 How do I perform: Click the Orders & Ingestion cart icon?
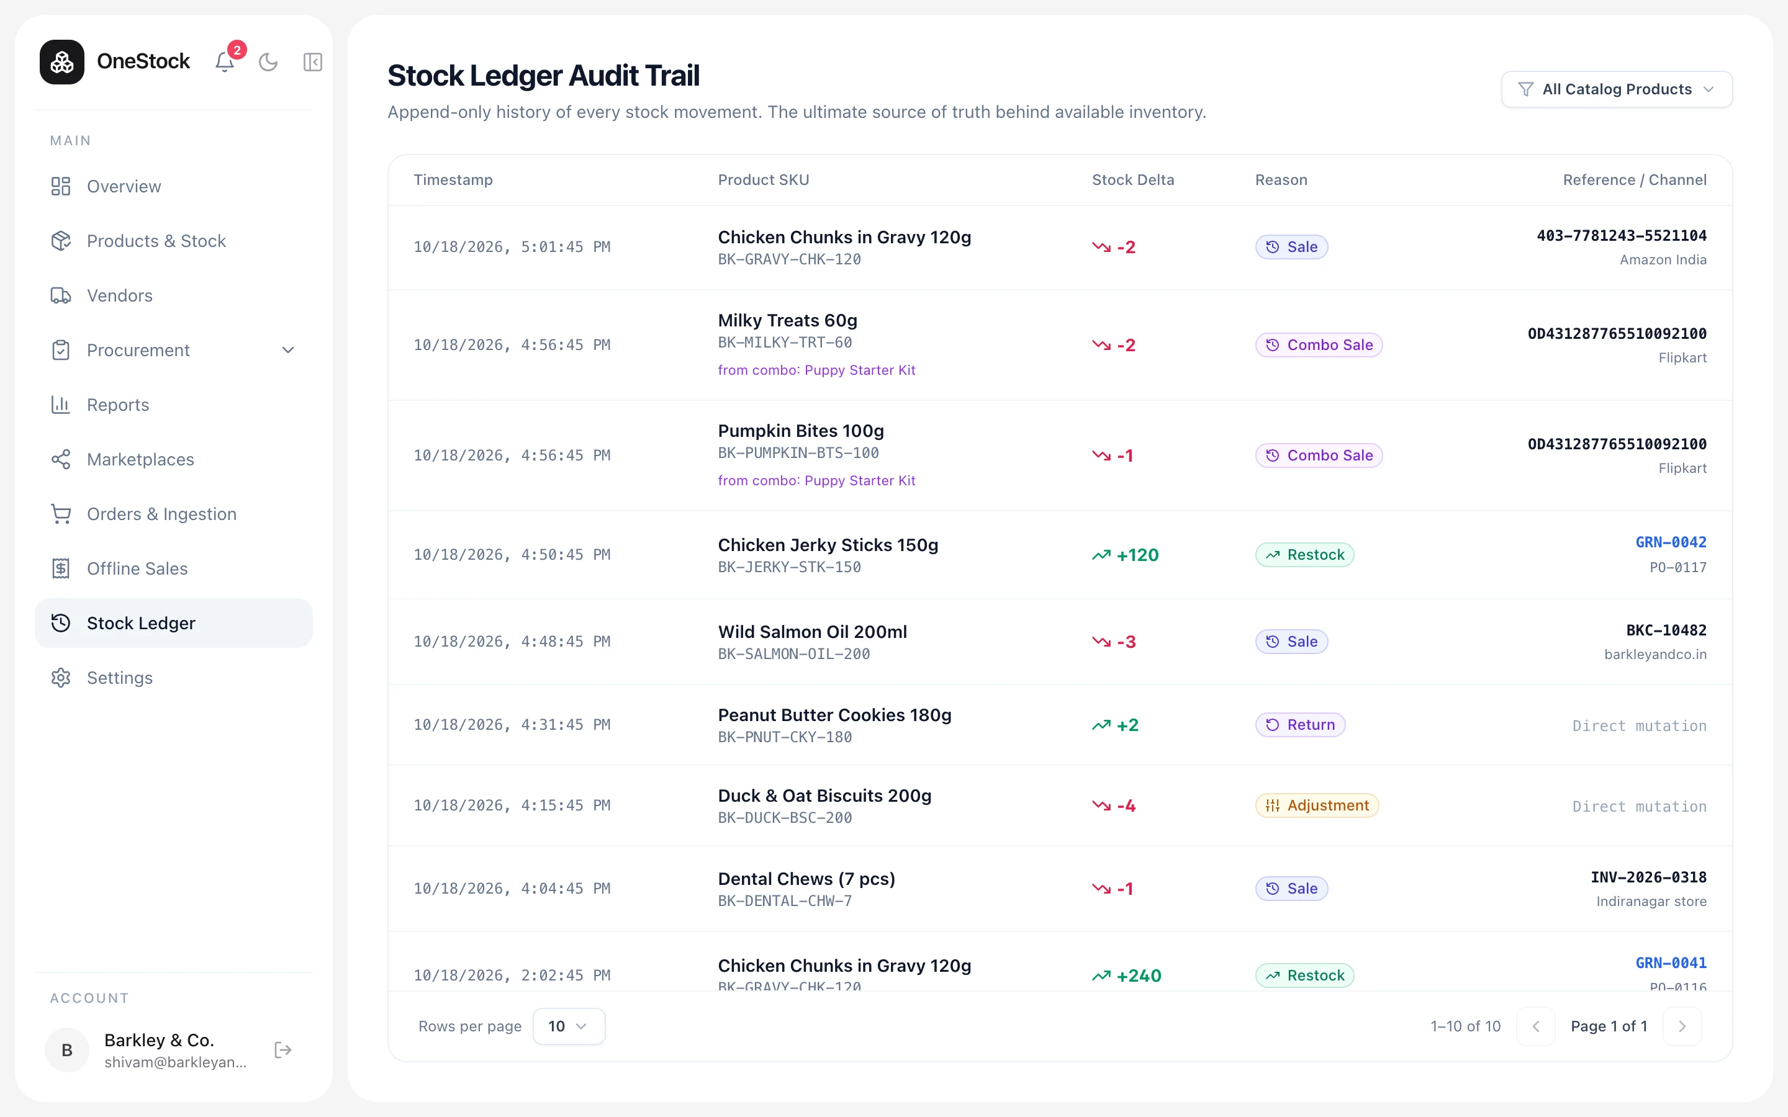[61, 514]
